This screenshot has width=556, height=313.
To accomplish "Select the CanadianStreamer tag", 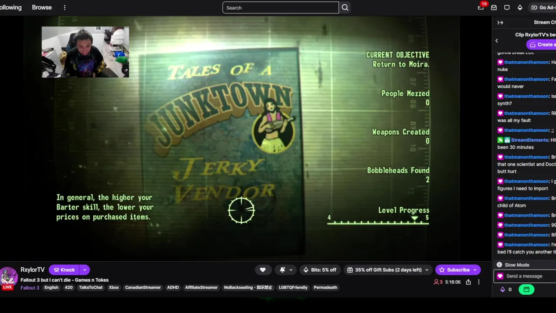I will pyautogui.click(x=143, y=287).
